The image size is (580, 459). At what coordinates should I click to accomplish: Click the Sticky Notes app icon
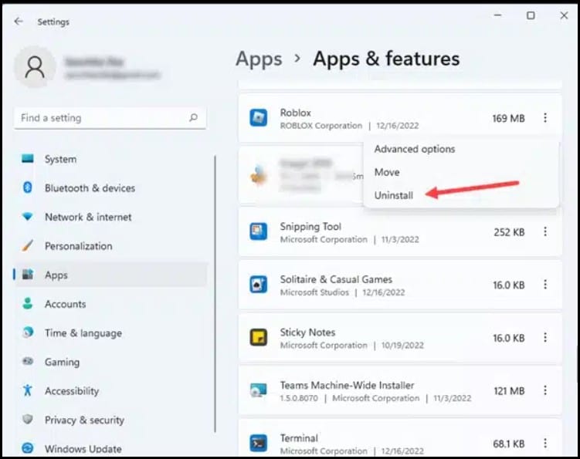click(x=258, y=337)
